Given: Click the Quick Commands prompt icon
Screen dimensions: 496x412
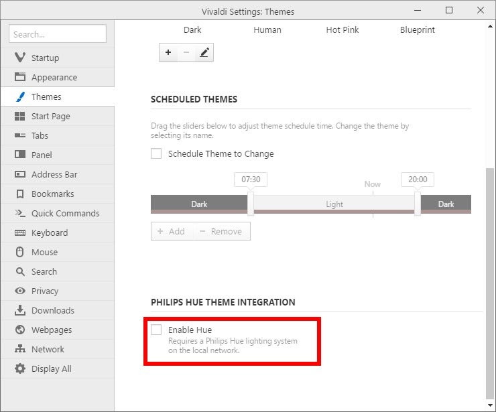Looking at the screenshot, I should pyautogui.click(x=20, y=213).
